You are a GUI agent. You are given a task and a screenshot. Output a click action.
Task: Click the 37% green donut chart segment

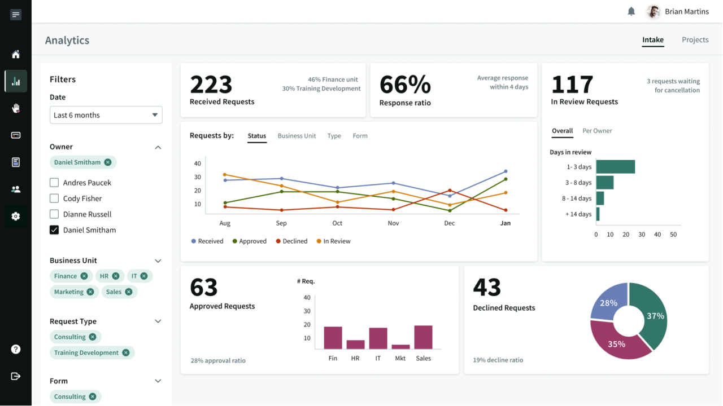pyautogui.click(x=653, y=312)
